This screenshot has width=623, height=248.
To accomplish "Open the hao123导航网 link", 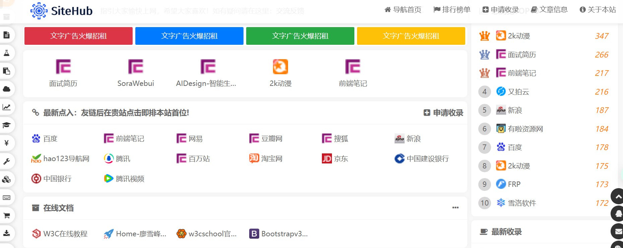I will [60, 158].
